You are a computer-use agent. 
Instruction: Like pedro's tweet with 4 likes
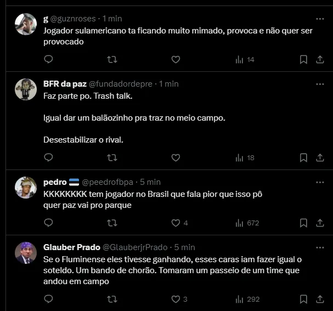[176, 223]
